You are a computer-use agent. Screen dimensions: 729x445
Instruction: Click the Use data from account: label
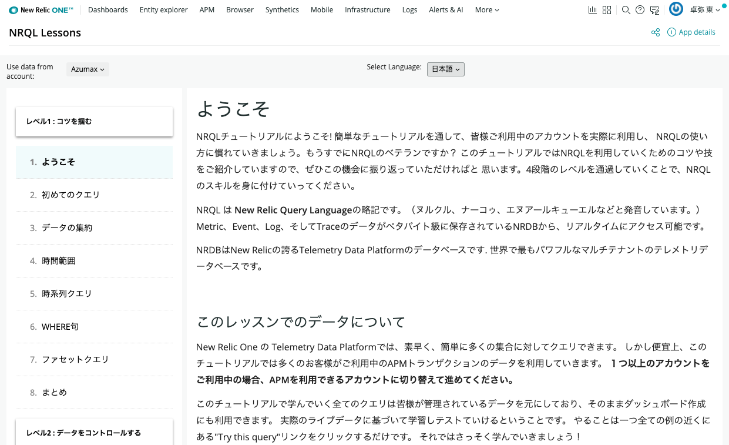[x=30, y=71]
